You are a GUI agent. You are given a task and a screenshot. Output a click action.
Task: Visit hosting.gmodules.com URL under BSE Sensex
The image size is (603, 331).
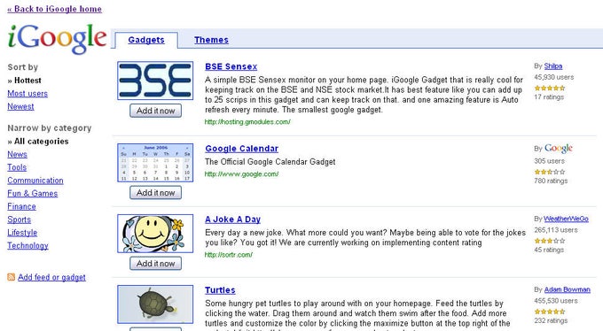point(247,122)
